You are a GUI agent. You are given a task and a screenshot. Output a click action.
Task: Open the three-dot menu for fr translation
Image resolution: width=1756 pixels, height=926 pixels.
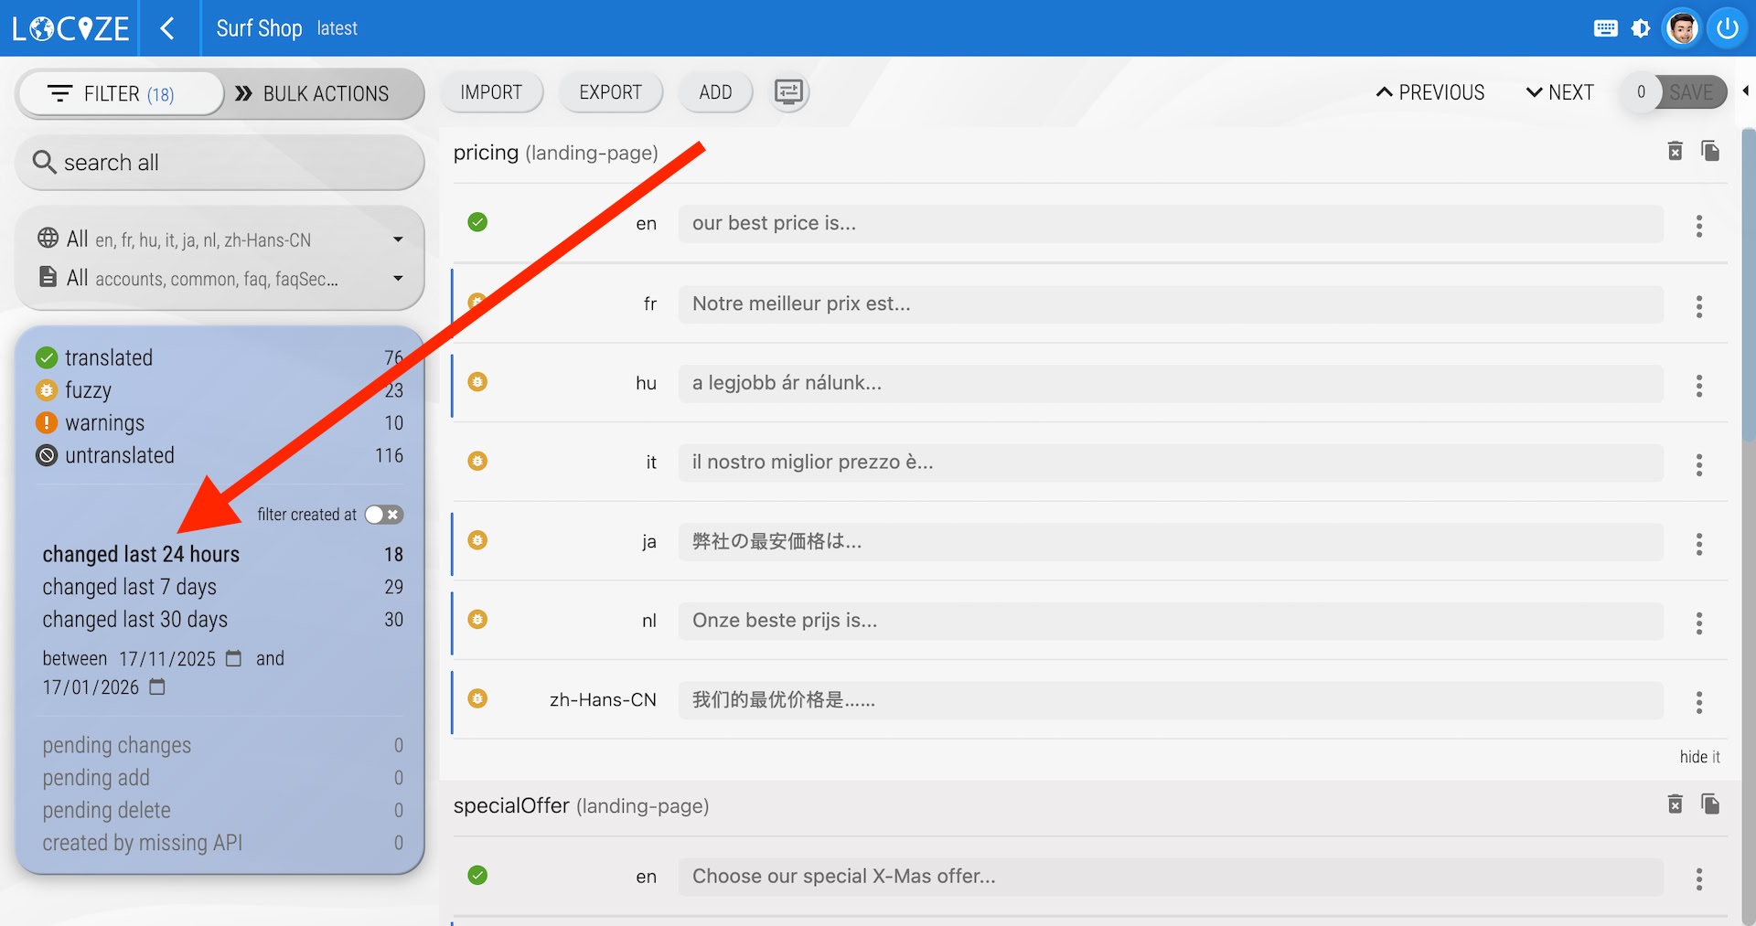pos(1698,306)
